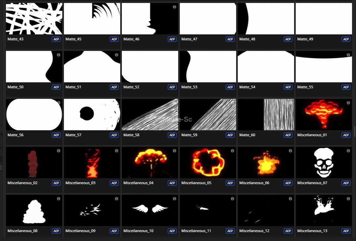
Task: Click the AEP badge for Matte_43
Action: pyautogui.click(x=56, y=39)
